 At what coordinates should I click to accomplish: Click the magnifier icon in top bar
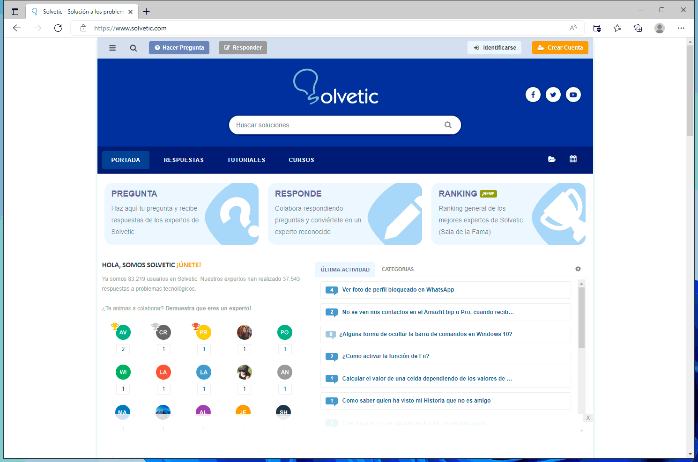pos(134,48)
